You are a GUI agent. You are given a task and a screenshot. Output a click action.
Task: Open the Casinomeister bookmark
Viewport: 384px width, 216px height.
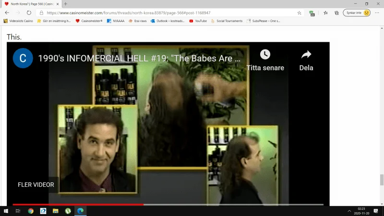point(89,21)
